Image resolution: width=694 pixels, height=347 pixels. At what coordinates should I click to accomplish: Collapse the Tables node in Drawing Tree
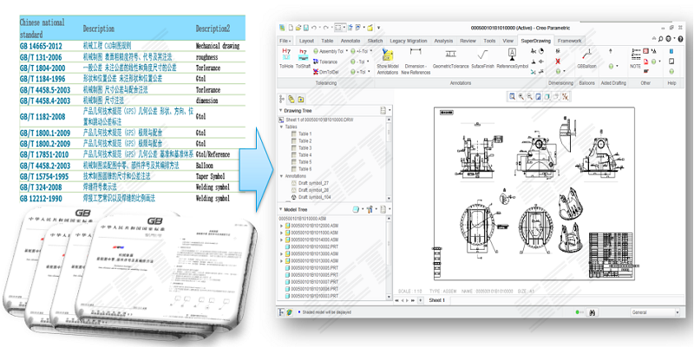click(x=280, y=127)
